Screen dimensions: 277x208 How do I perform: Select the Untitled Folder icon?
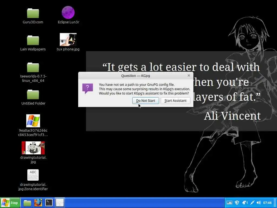click(33, 95)
